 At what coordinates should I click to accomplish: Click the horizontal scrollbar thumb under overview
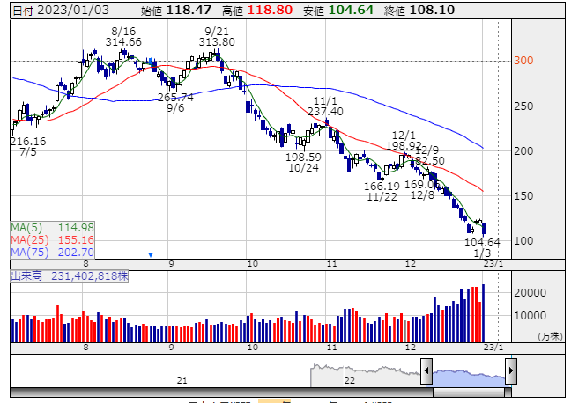click(x=469, y=392)
